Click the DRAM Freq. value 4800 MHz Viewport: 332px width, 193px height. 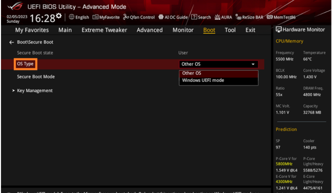312,95
